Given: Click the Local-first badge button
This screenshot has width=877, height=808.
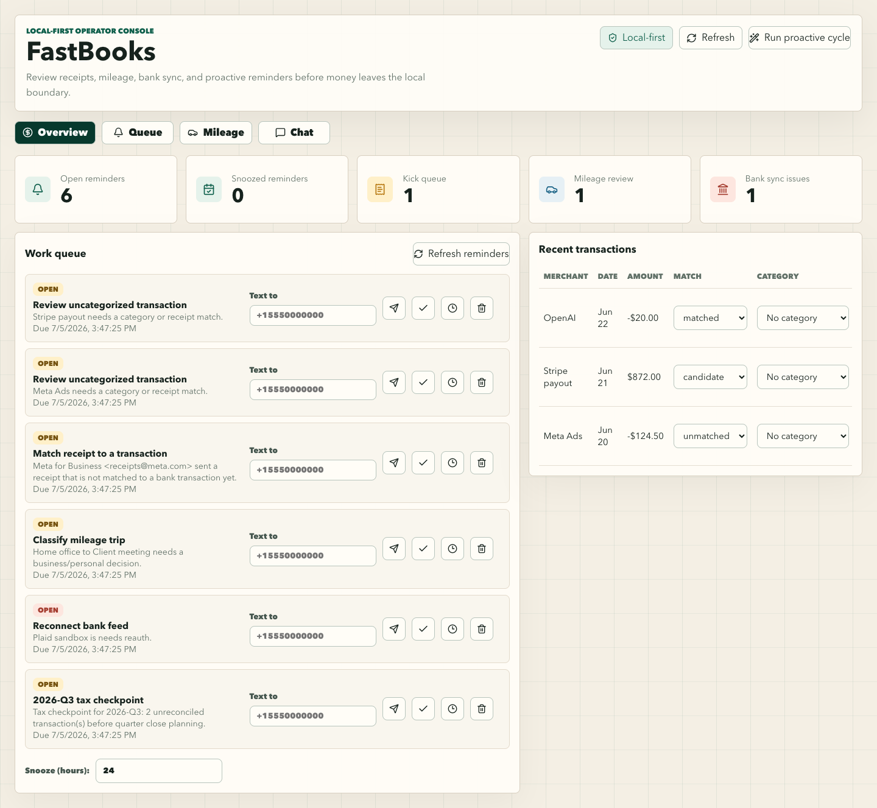Looking at the screenshot, I should [636, 38].
